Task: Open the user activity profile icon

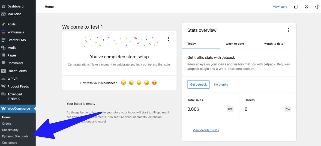Action: click(x=307, y=7)
